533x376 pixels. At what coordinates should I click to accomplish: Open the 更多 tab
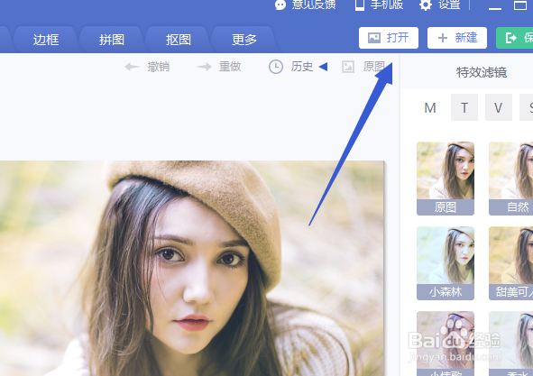click(x=244, y=40)
